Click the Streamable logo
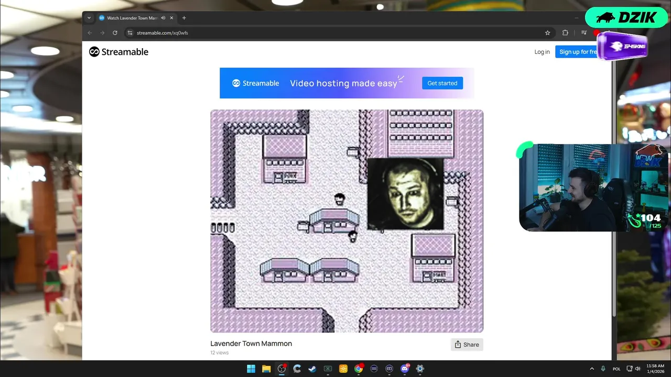Screen dimensions: 671x377 [118, 52]
